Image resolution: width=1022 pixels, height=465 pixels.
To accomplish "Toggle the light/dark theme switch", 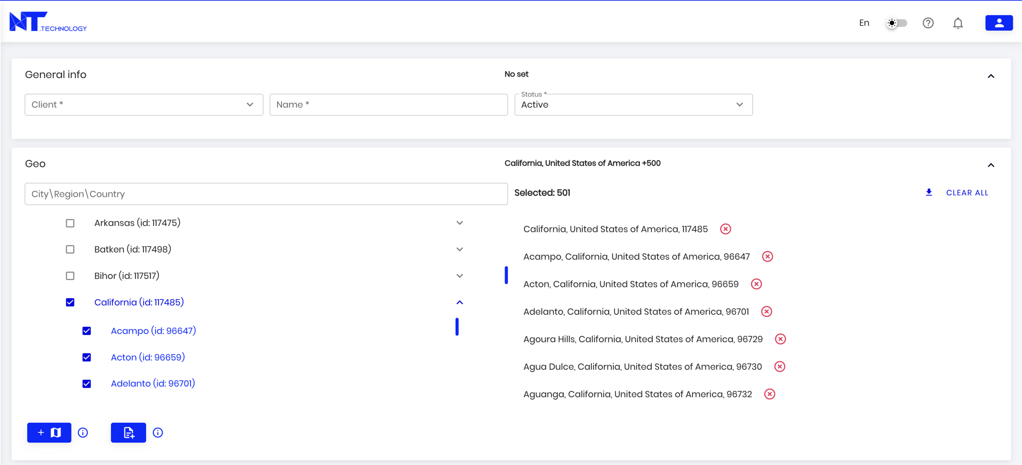I will pyautogui.click(x=897, y=23).
